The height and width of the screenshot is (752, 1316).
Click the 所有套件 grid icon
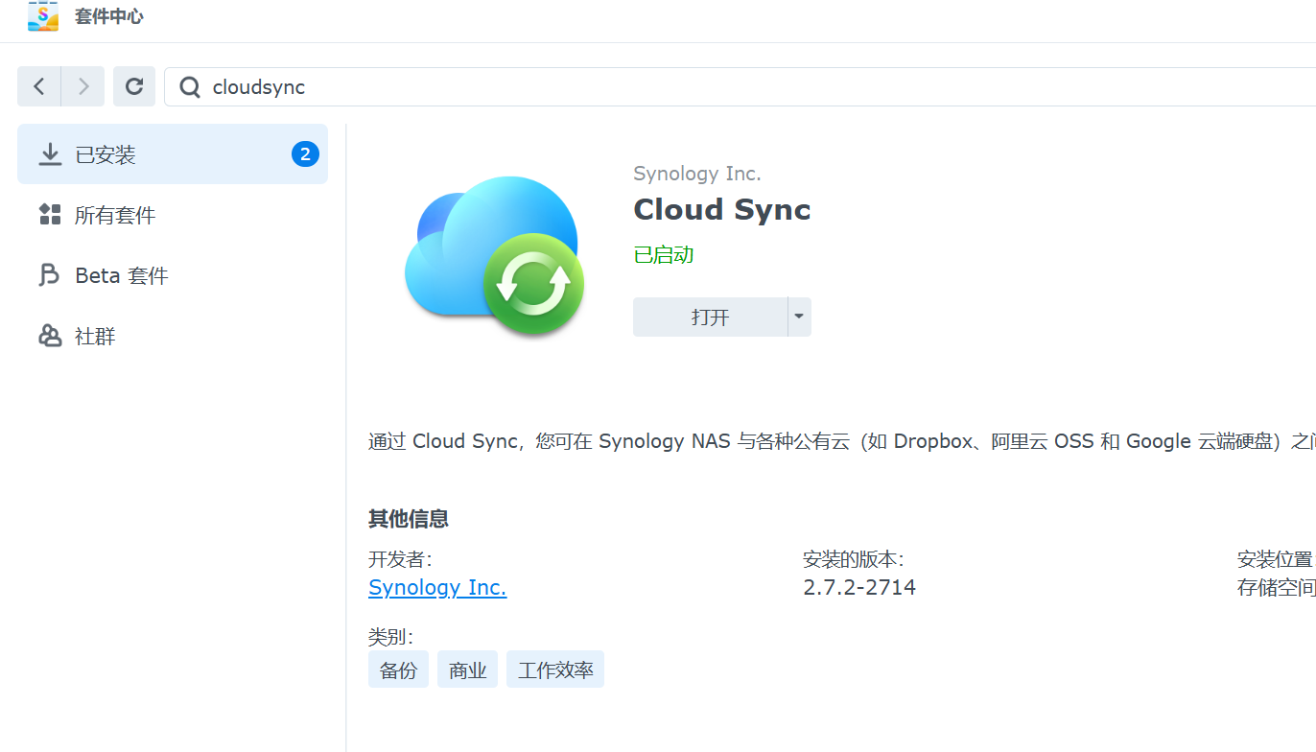(50, 215)
